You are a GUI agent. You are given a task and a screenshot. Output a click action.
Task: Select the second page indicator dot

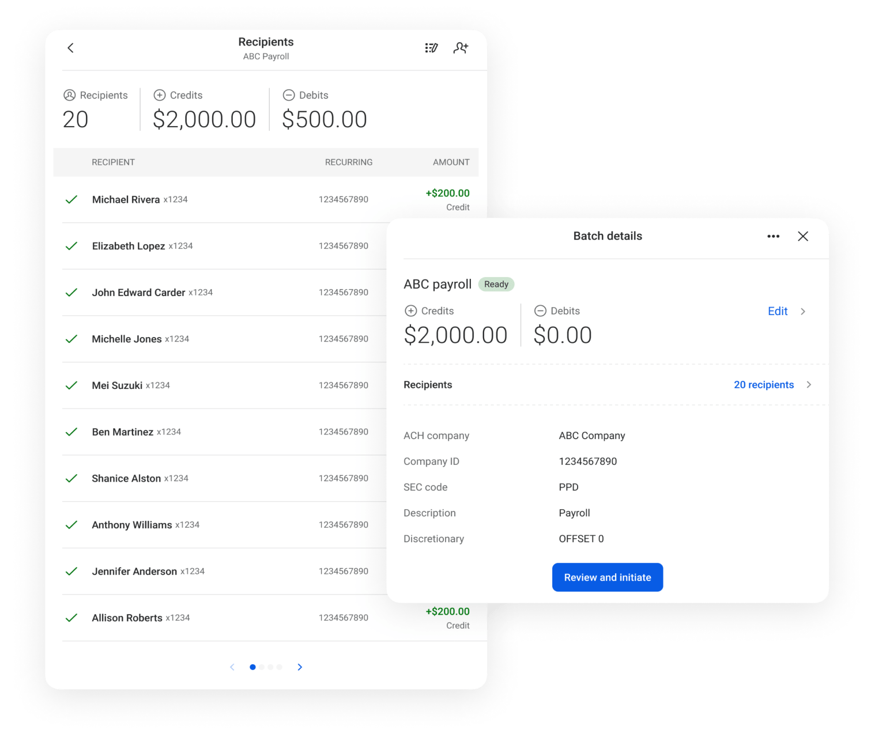[262, 667]
